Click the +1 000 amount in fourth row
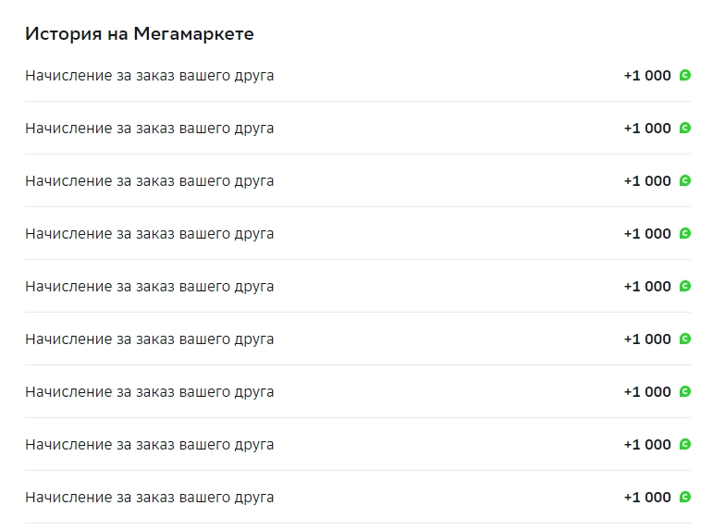The height and width of the screenshot is (530, 726). pos(647,233)
